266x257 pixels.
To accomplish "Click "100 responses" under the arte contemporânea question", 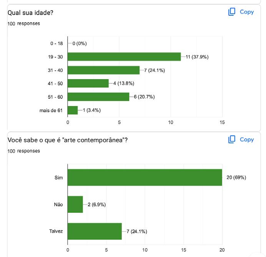I will pos(24,151).
